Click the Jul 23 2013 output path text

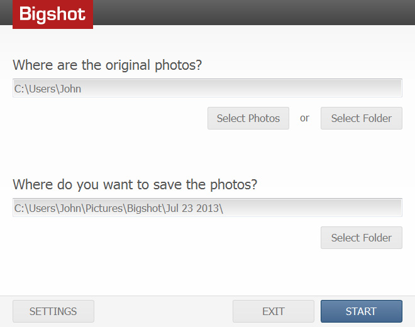click(x=119, y=208)
